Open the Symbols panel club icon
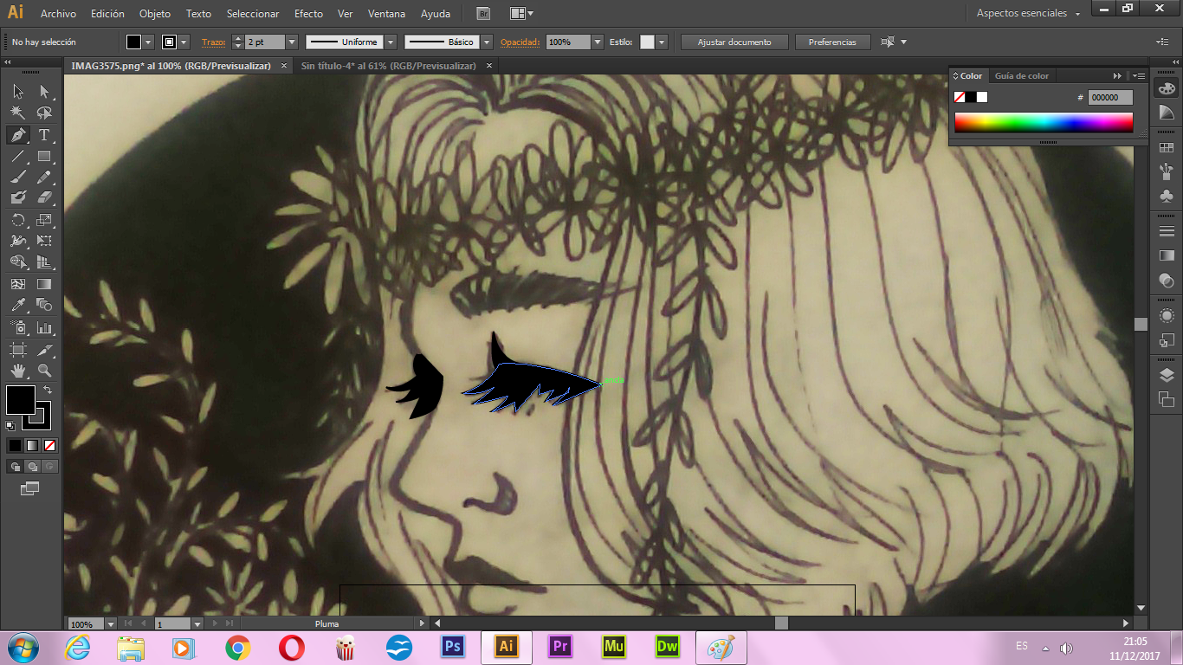This screenshot has width=1183, height=665. (1166, 197)
